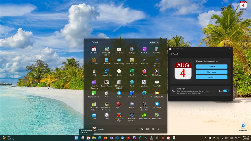Screen dimensions: 251x141
Task: Launch Candy Crush Saga
Action: 119,117
